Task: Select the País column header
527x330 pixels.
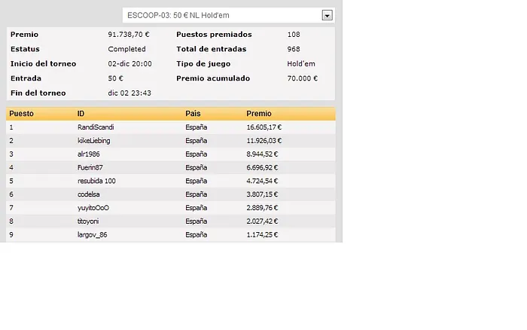Action: point(193,114)
